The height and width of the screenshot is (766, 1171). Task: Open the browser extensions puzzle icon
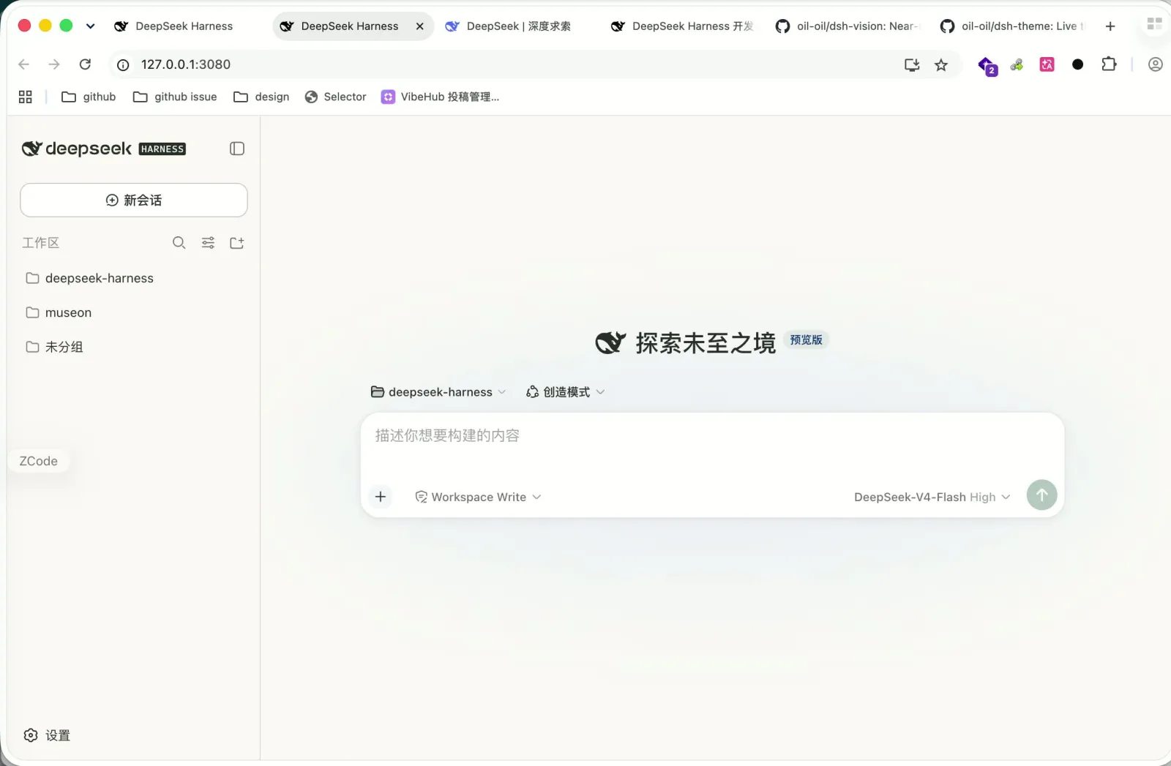pyautogui.click(x=1109, y=64)
